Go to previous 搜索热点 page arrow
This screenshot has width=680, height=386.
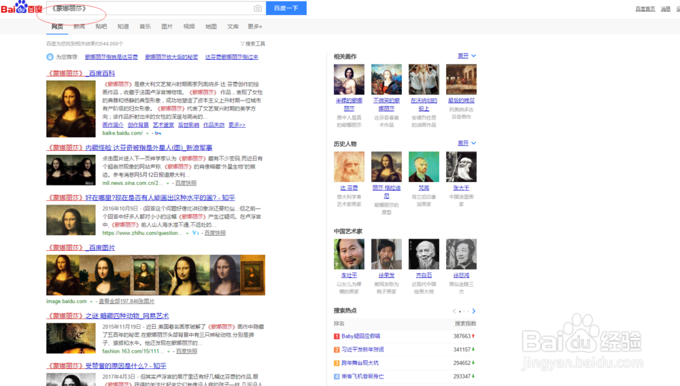(454, 311)
